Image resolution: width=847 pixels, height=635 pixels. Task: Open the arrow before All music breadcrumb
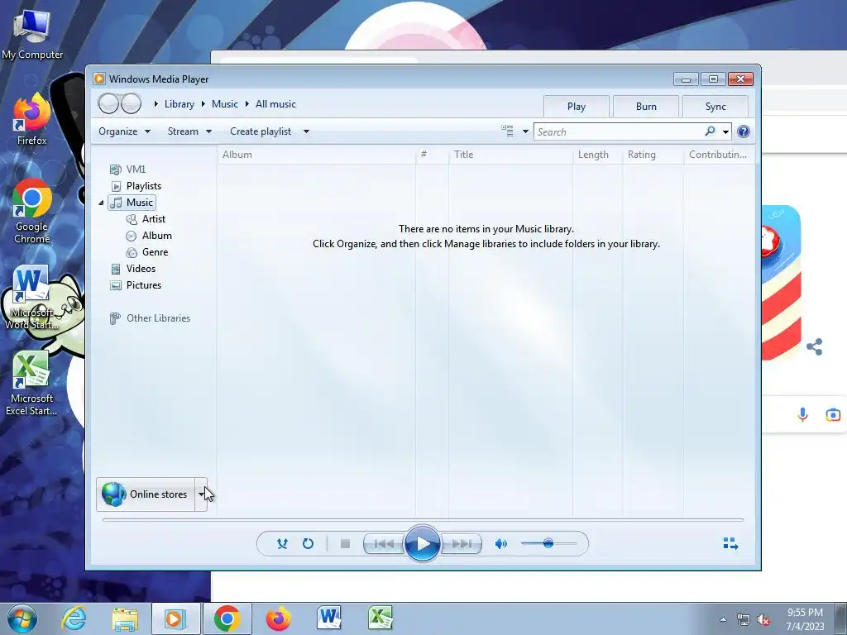(246, 103)
